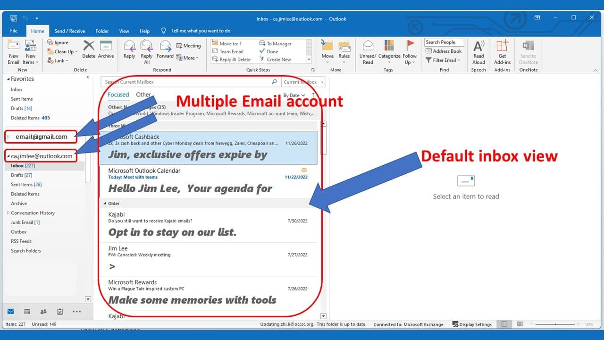Click Get Add-ins
This screenshot has height=340, width=604.
pos(502,52)
